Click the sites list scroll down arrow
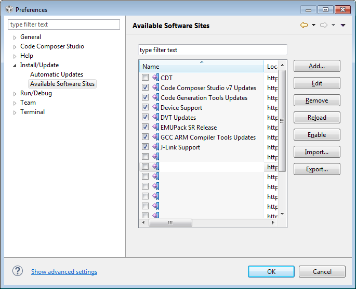This screenshot has width=356, height=289. click(x=282, y=214)
